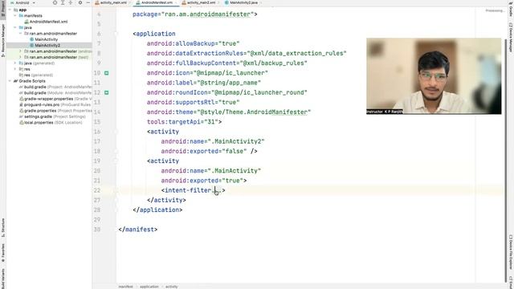Open the Project tool window on left strip
The width and height of the screenshot is (514, 289).
click(3, 8)
